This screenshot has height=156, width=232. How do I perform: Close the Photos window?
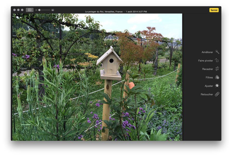[14, 10]
